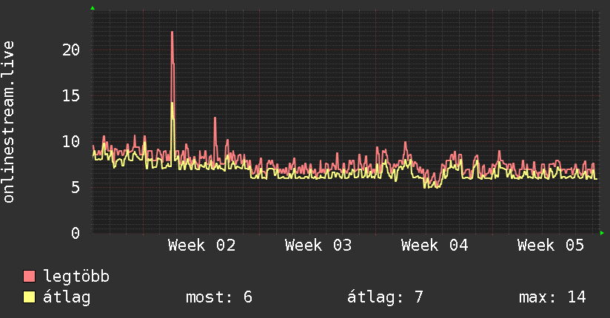610x318 pixels.
Task: Click the 'Week 03' axis label
Action: pyautogui.click(x=318, y=246)
